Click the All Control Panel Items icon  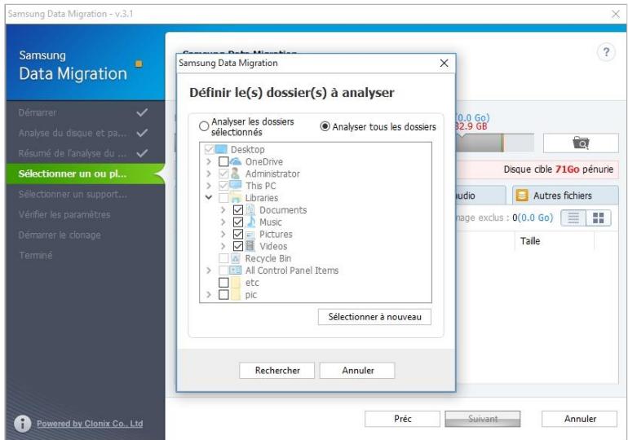236,271
